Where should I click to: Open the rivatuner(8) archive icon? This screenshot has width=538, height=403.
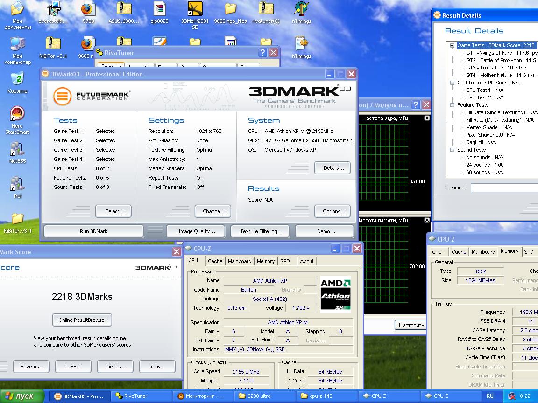pos(266,13)
